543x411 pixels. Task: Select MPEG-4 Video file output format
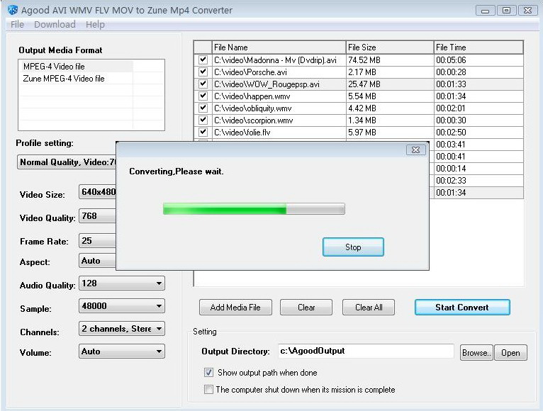75,66
